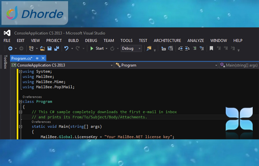The height and width of the screenshot is (166, 259).
Task: Open the EDIT menu
Action: [x=20, y=41]
